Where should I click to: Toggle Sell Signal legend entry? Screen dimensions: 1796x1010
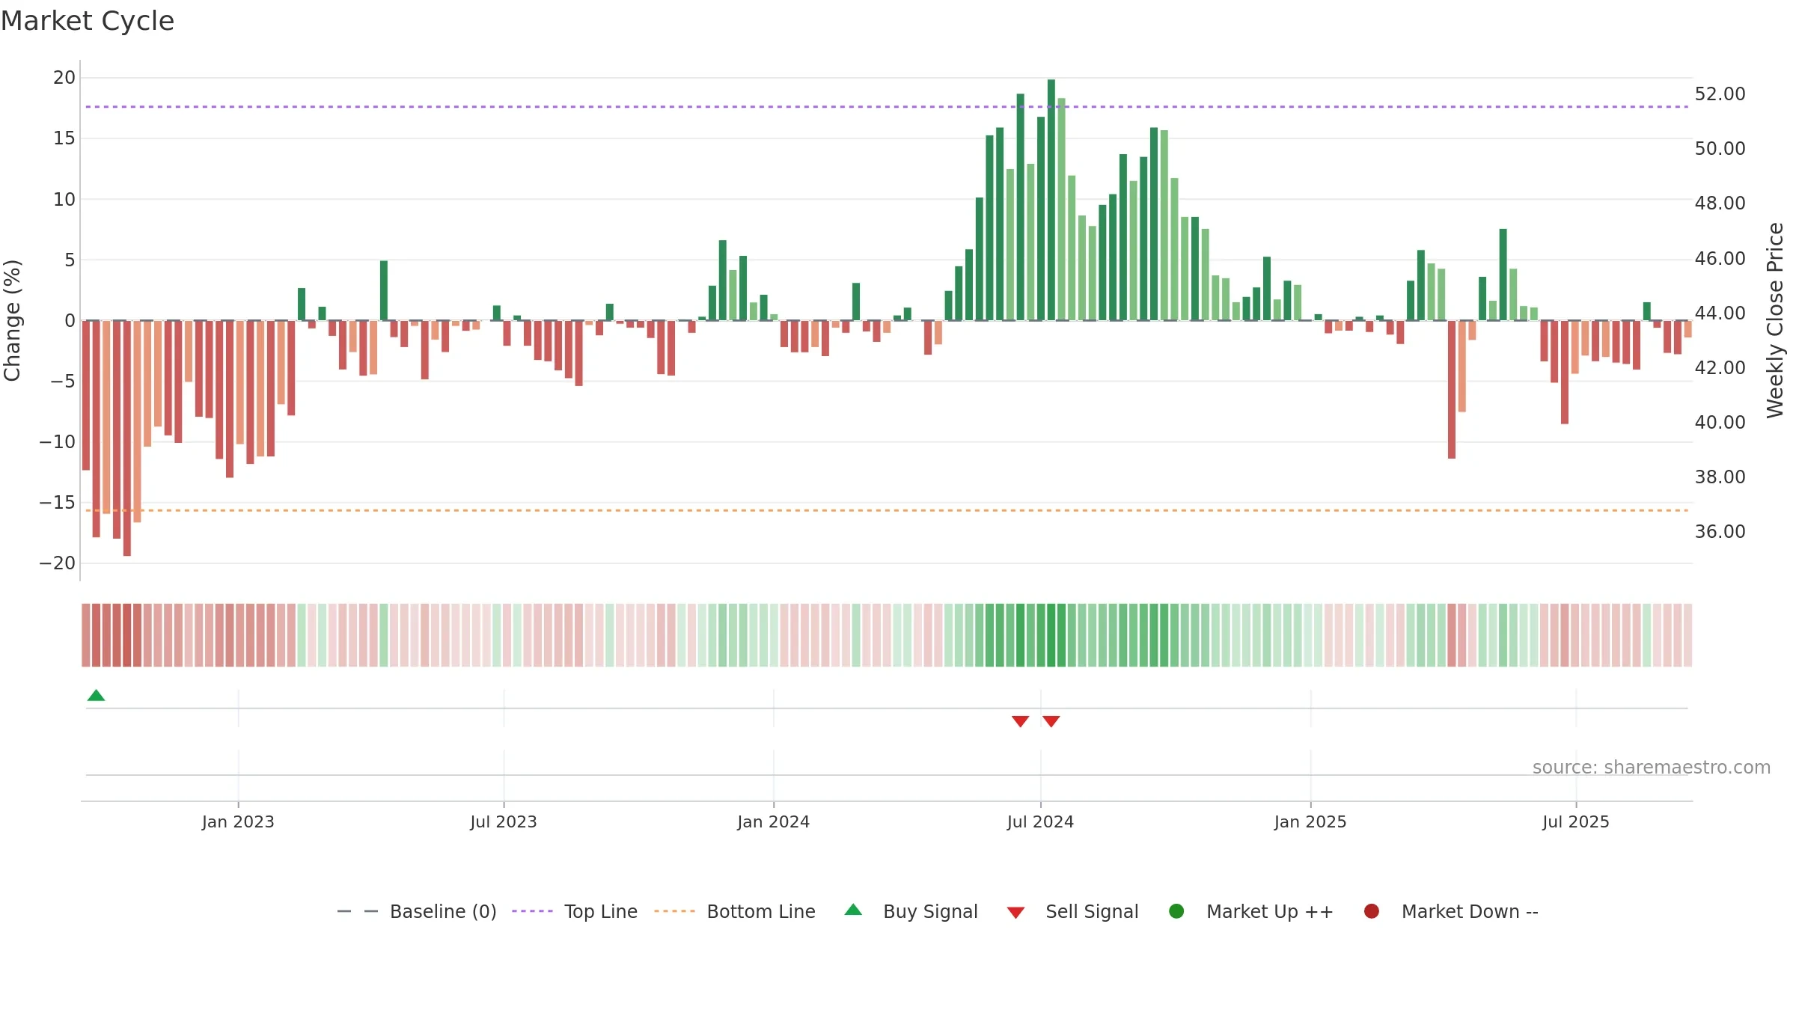point(1073,911)
